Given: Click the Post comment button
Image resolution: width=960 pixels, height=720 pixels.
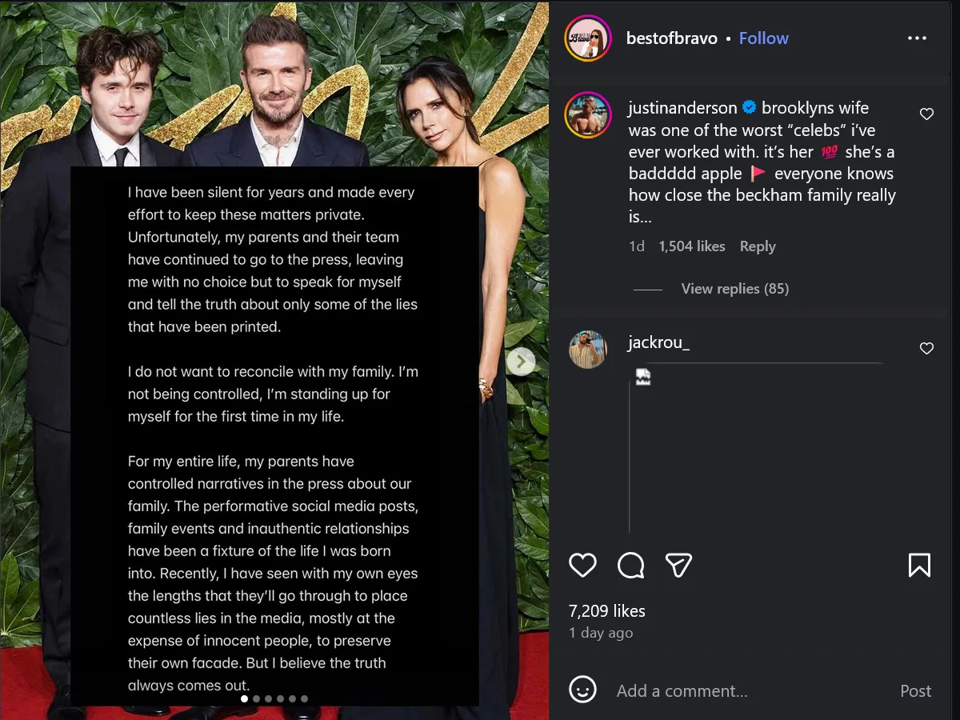Looking at the screenshot, I should [x=915, y=691].
